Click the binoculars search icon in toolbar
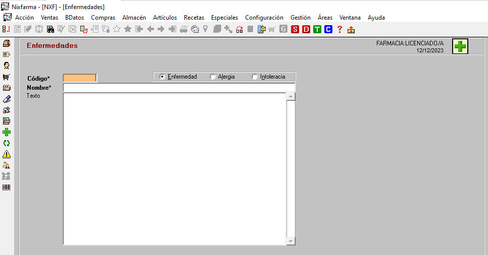The width and height of the screenshot is (488, 255). click(50, 30)
